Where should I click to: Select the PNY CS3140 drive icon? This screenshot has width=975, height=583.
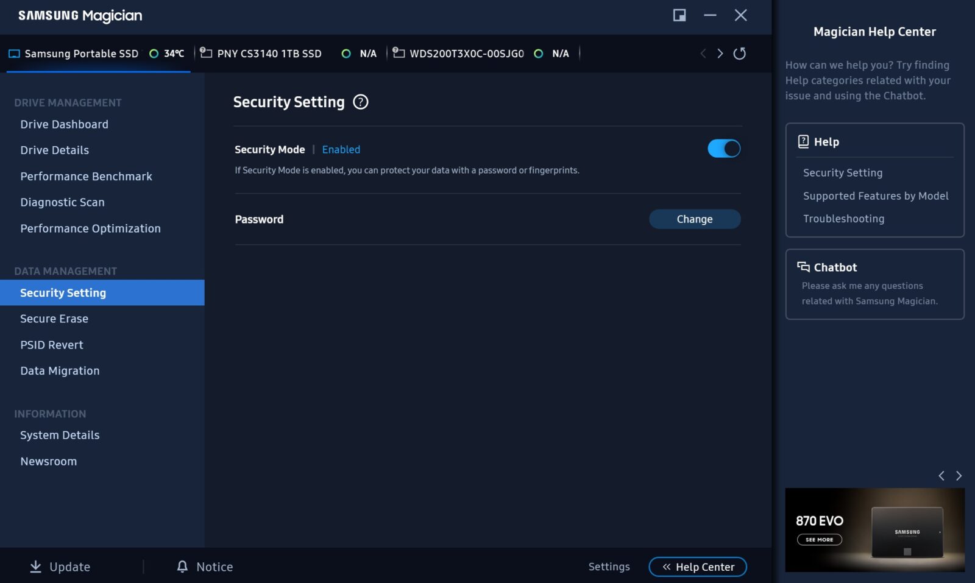206,53
